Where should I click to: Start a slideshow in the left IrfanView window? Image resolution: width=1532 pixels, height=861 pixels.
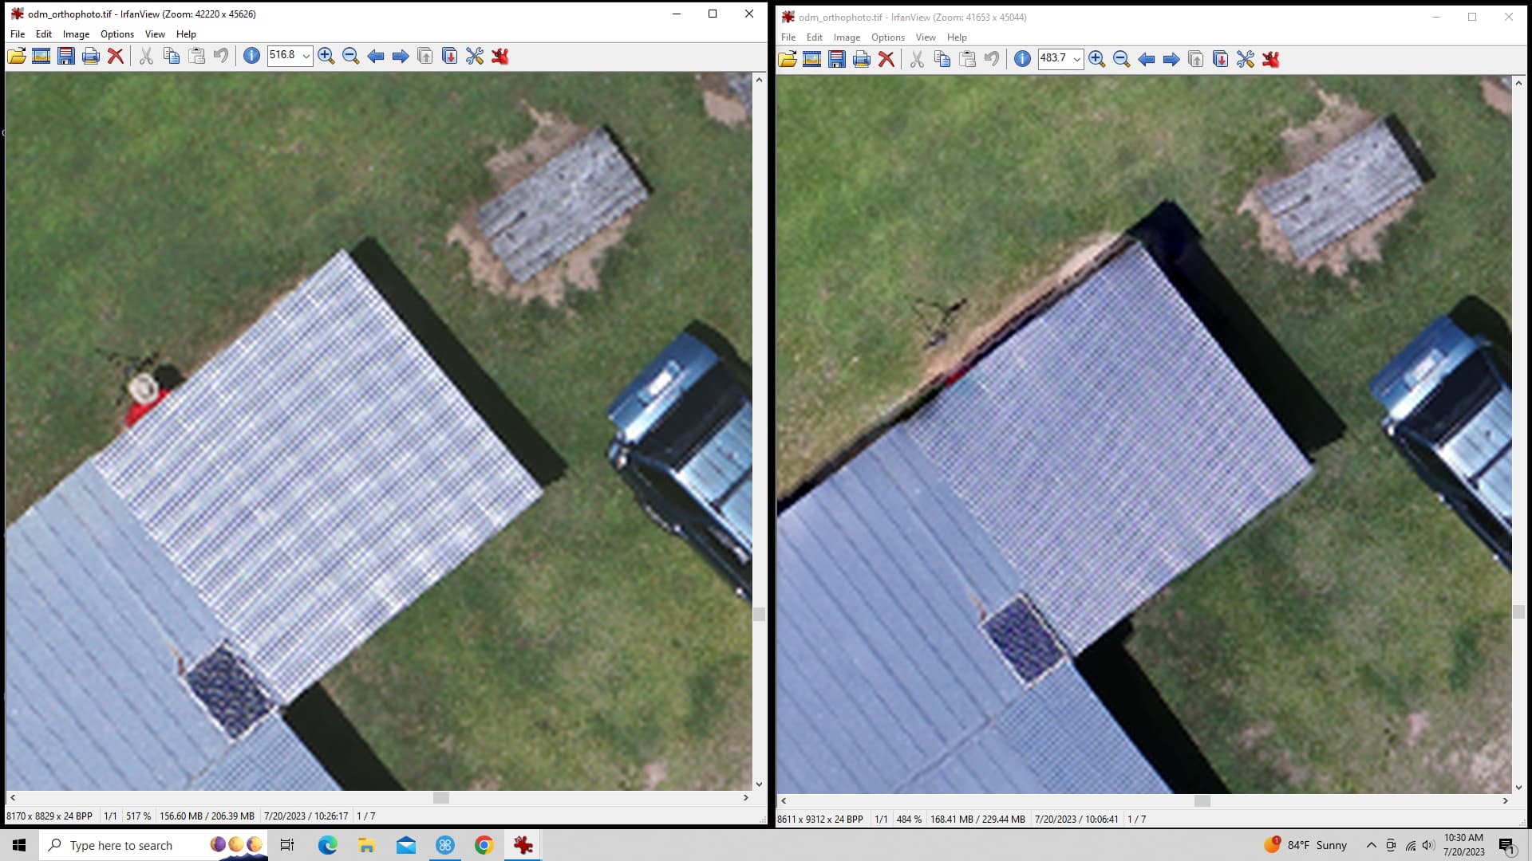pos(41,56)
